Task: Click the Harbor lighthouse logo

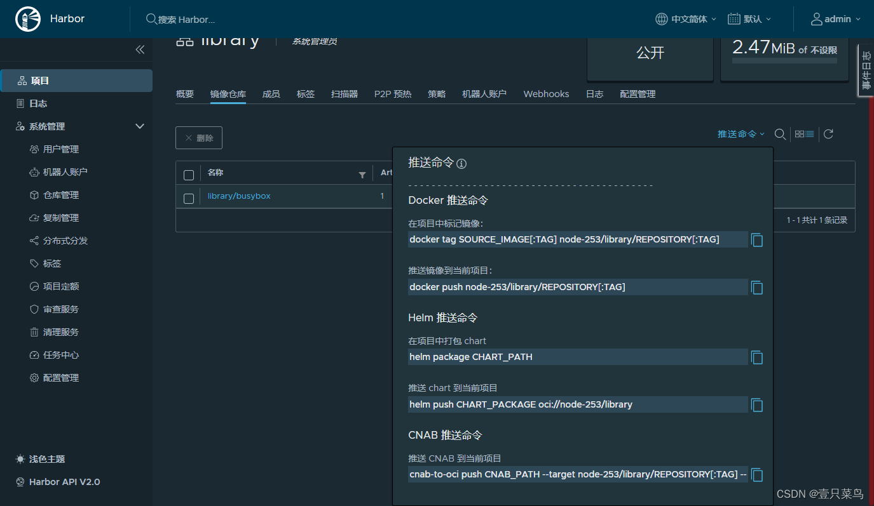Action: pos(28,19)
